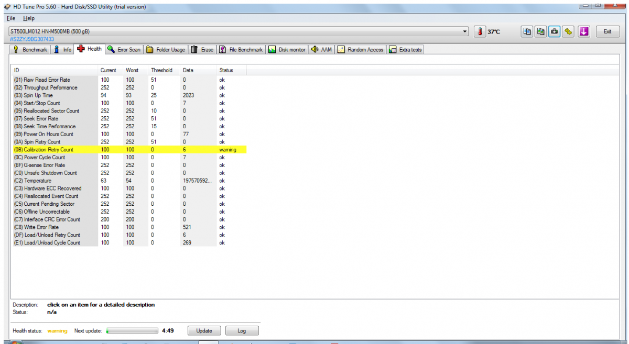Open the File menu
Image resolution: width=629 pixels, height=344 pixels.
[11, 18]
